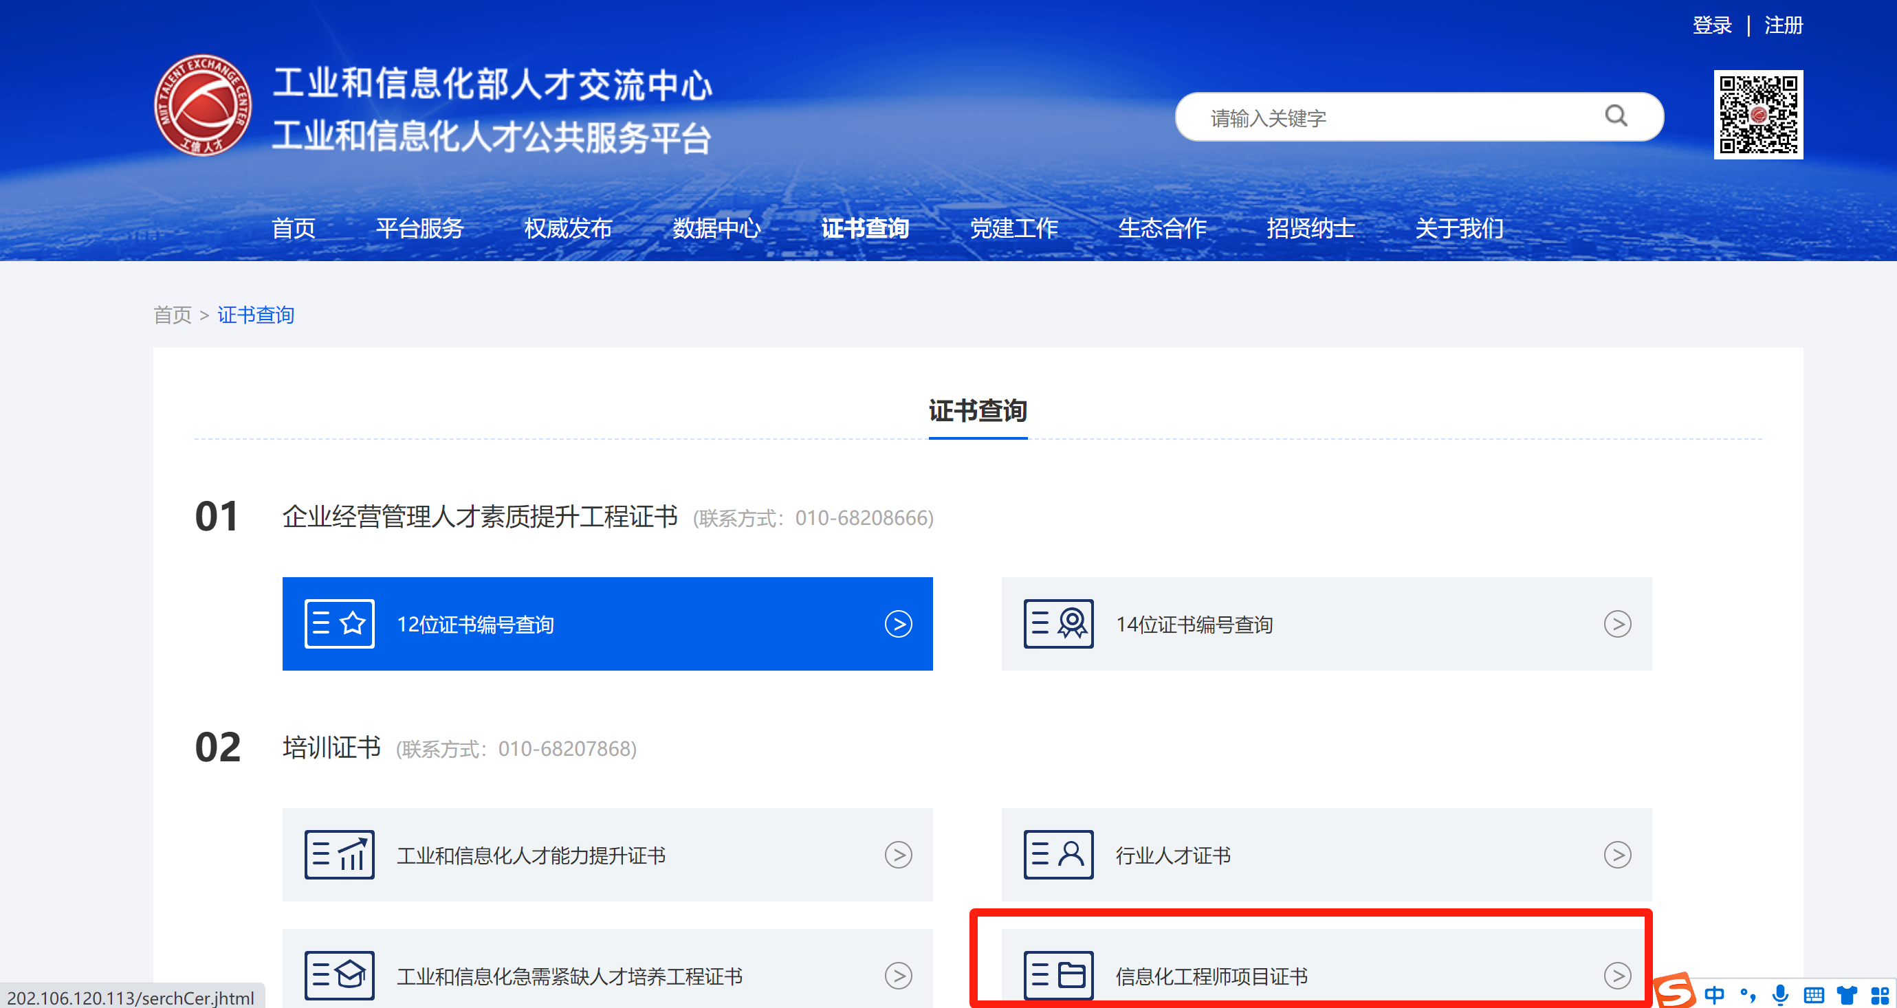
Task: Click the 证书查询 page heading tab
Action: [978, 411]
